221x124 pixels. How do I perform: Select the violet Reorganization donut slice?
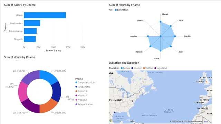[31, 77]
